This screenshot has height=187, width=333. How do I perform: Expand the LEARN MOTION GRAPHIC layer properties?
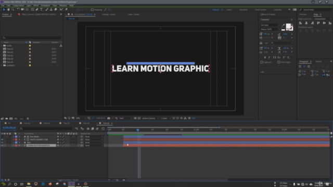coord(14,145)
